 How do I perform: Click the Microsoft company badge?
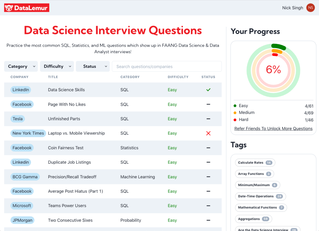tap(22, 206)
